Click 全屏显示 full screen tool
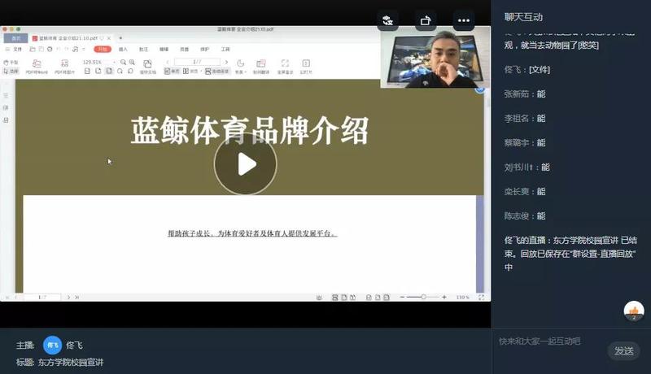 pos(285,67)
